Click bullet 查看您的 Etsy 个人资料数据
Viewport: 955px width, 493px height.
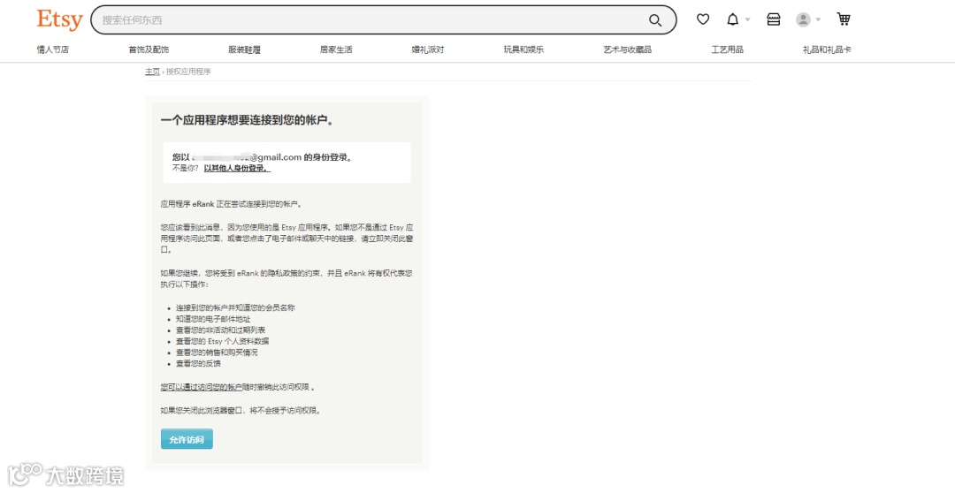point(222,341)
